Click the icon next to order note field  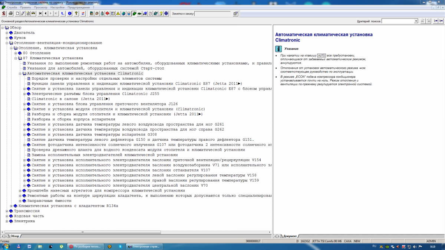(x=235, y=14)
